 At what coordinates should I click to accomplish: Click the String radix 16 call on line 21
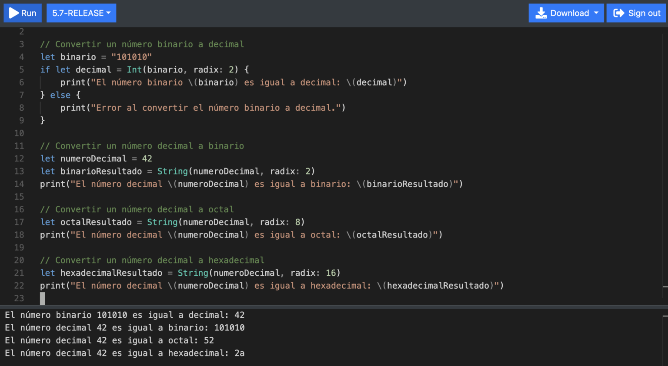click(193, 273)
